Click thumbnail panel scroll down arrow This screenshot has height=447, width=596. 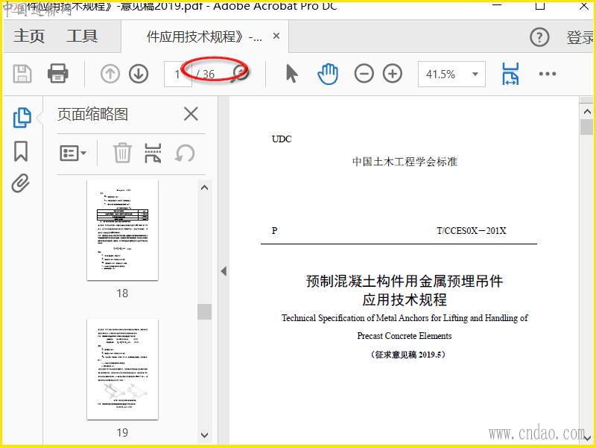pos(204,435)
